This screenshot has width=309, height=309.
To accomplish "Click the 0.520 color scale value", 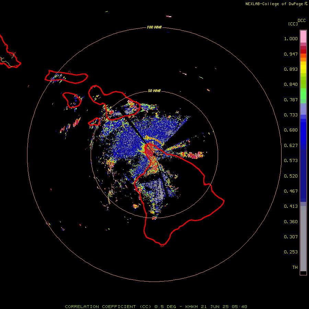I will pos(291,176).
